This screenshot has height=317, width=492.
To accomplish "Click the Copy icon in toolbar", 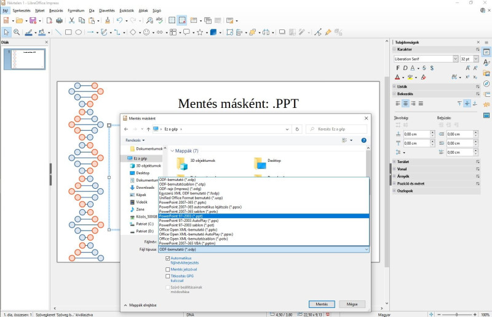I will tap(82, 21).
